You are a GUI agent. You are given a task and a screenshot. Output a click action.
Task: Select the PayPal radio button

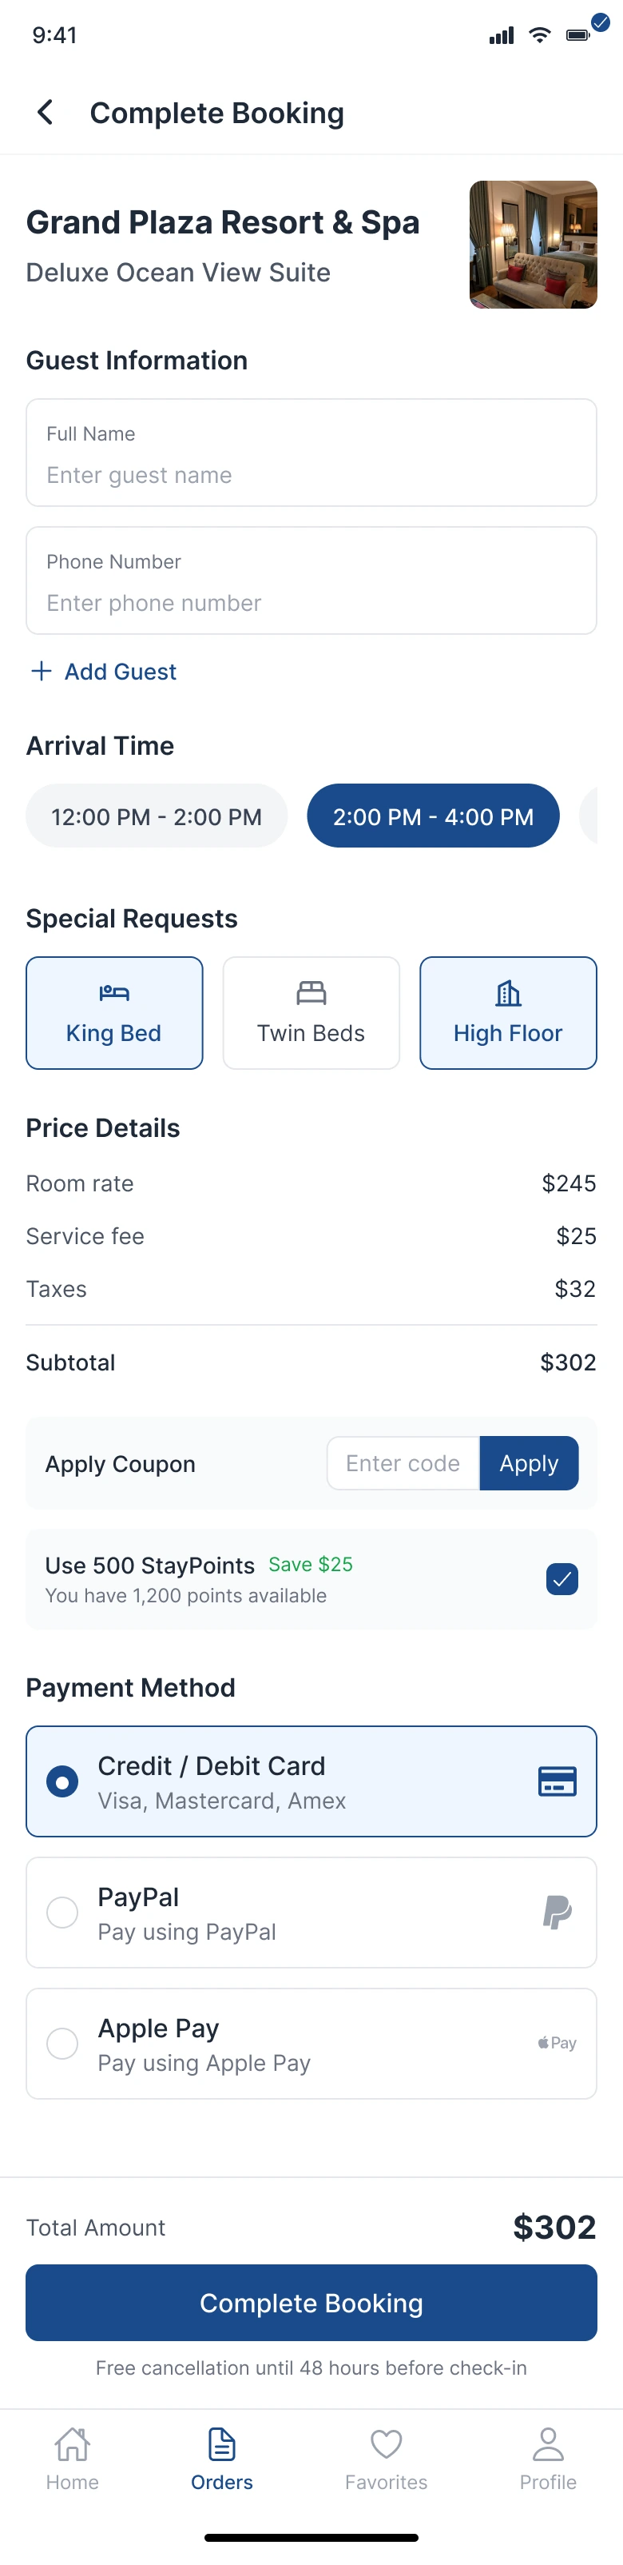click(x=62, y=1912)
